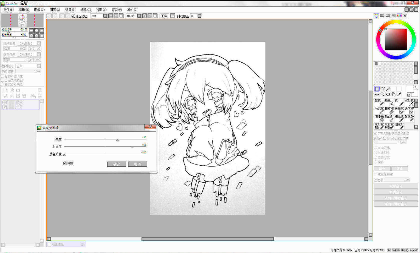Image resolution: width=420 pixels, height=253 pixels.
Task: Show the color wheel panel icon
Action: [x=376, y=16]
